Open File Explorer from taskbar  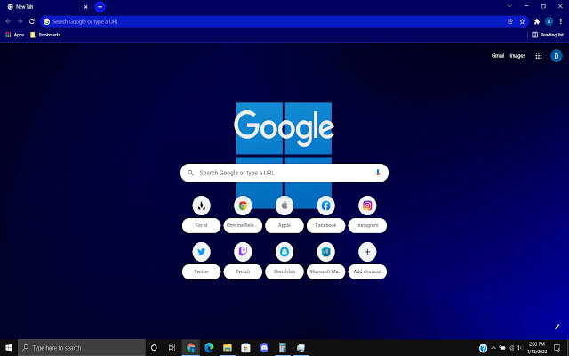point(228,348)
